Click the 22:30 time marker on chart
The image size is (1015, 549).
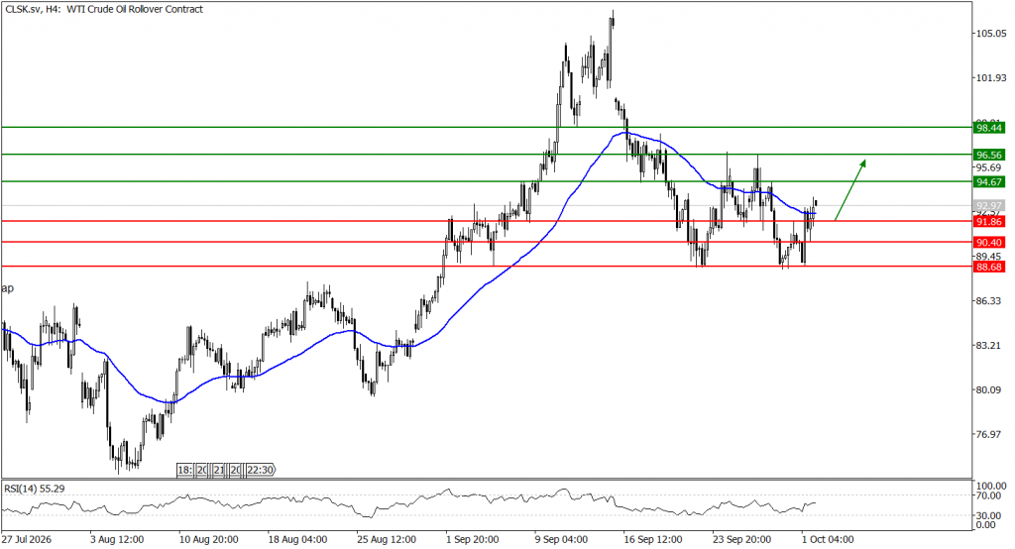261,470
